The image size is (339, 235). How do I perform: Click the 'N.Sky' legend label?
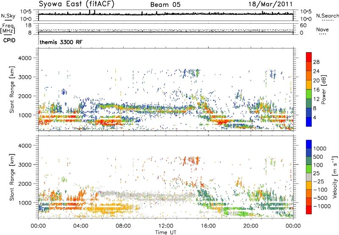pos(8,16)
